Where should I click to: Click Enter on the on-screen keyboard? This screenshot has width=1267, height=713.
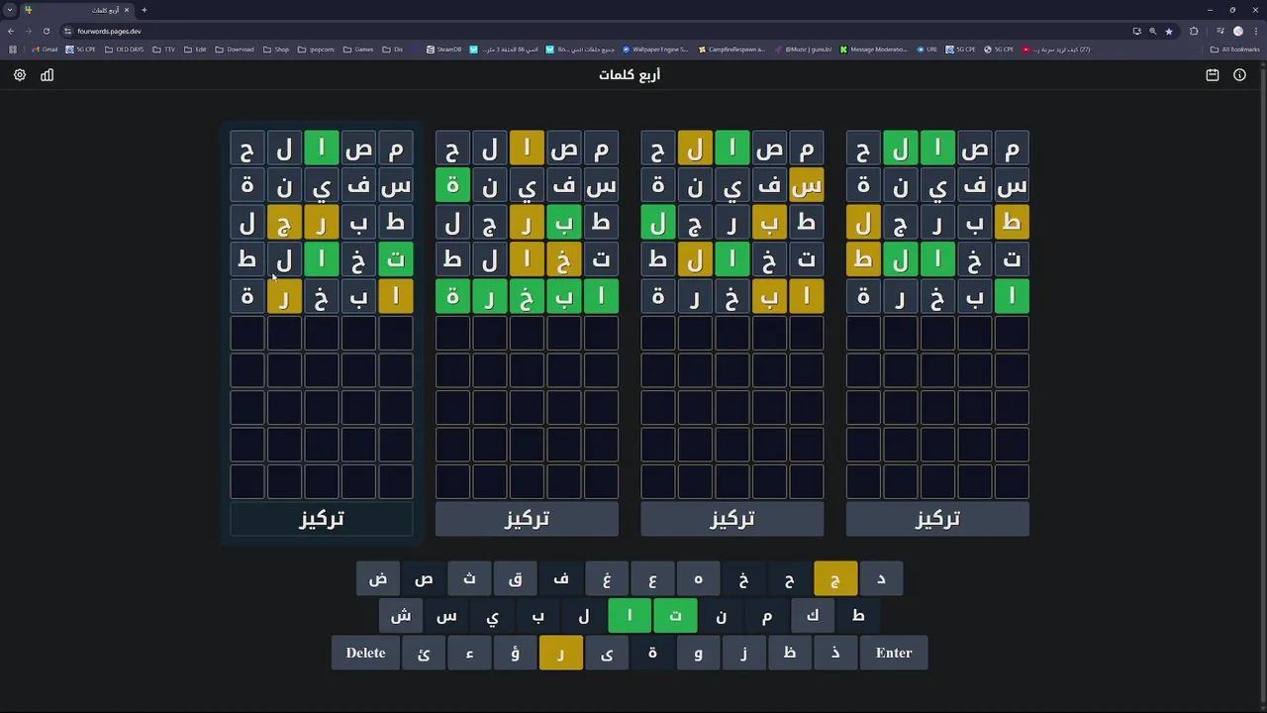pyautogui.click(x=894, y=653)
